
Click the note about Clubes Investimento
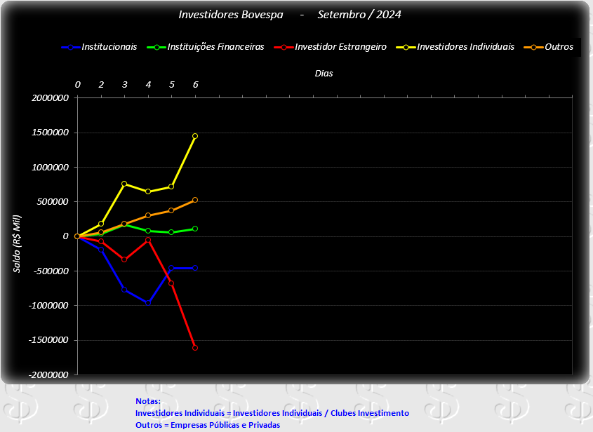[x=272, y=413]
